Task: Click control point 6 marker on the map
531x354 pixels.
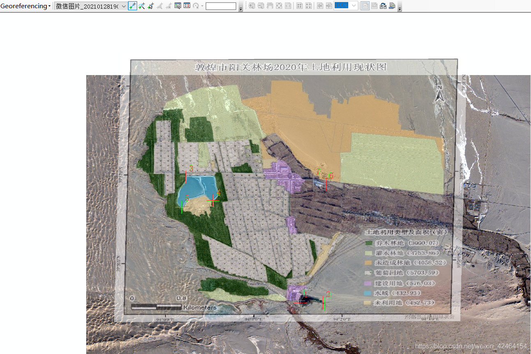Action: pyautogui.click(x=326, y=184)
